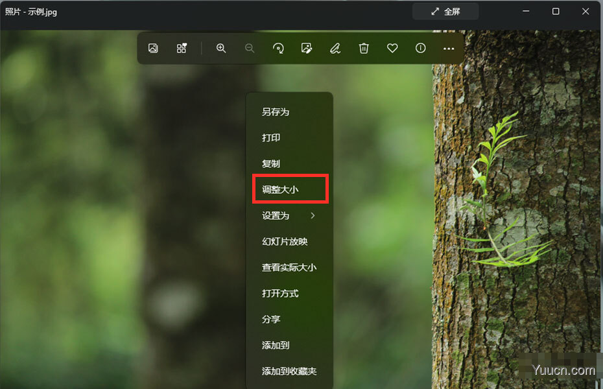Choose 查看实际大小 menu entry

tap(290, 268)
